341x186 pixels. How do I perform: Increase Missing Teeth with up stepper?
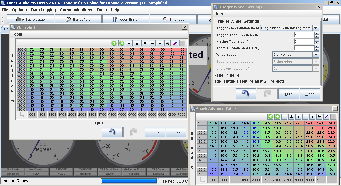(x=317, y=40)
